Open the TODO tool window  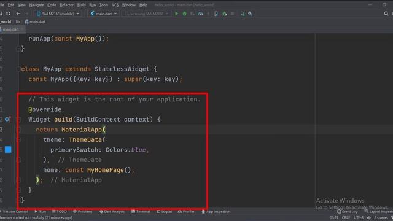[60, 212]
